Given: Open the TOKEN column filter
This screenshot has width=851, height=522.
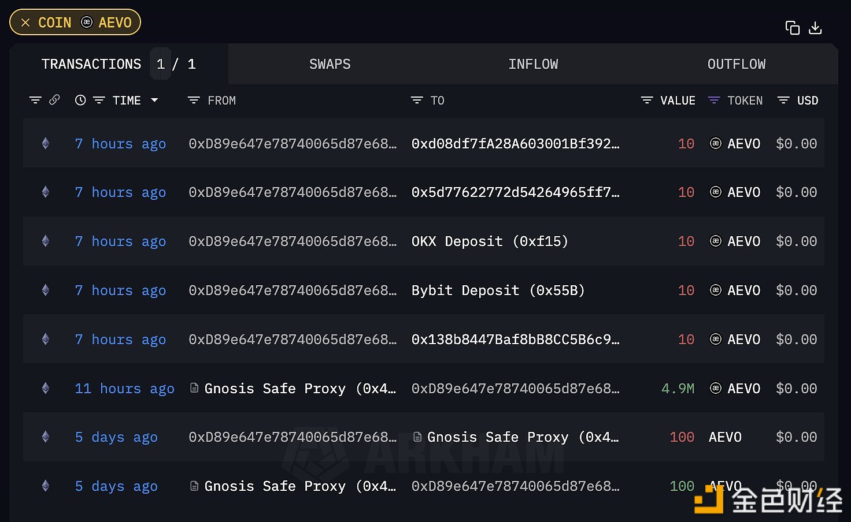Looking at the screenshot, I should click(714, 100).
